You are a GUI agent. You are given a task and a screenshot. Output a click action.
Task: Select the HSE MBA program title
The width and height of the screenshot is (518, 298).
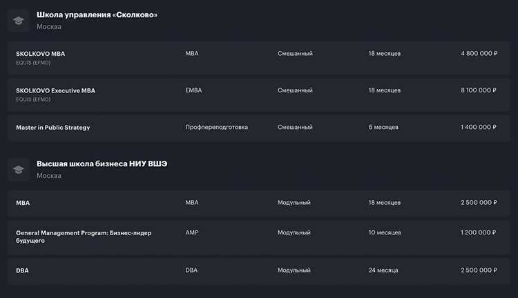tap(23, 203)
